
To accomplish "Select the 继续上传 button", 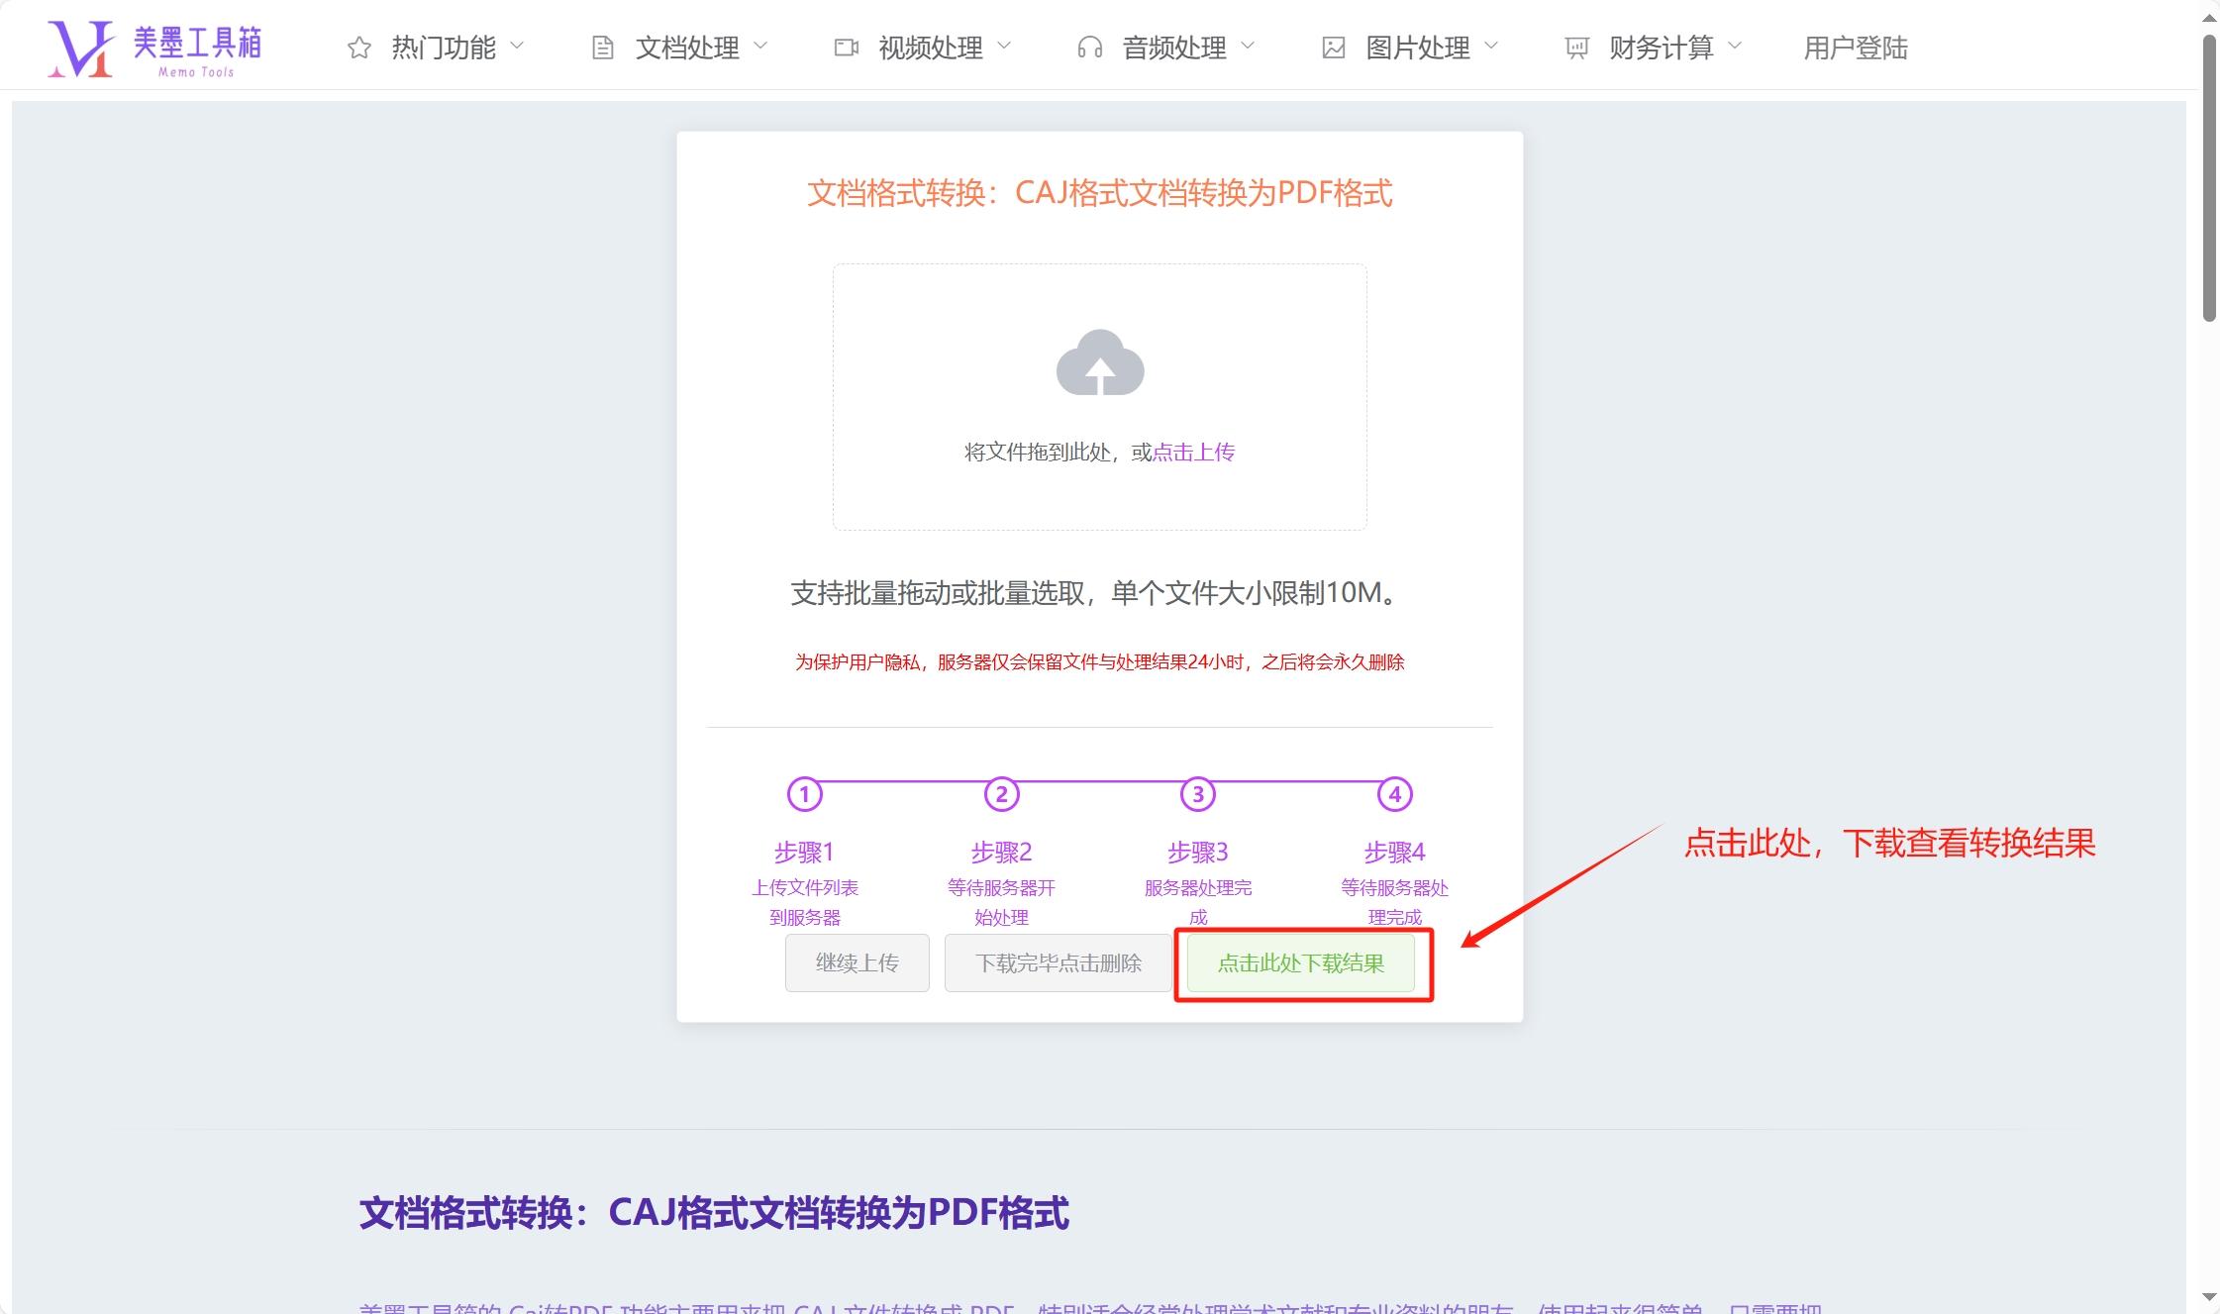I will [857, 962].
